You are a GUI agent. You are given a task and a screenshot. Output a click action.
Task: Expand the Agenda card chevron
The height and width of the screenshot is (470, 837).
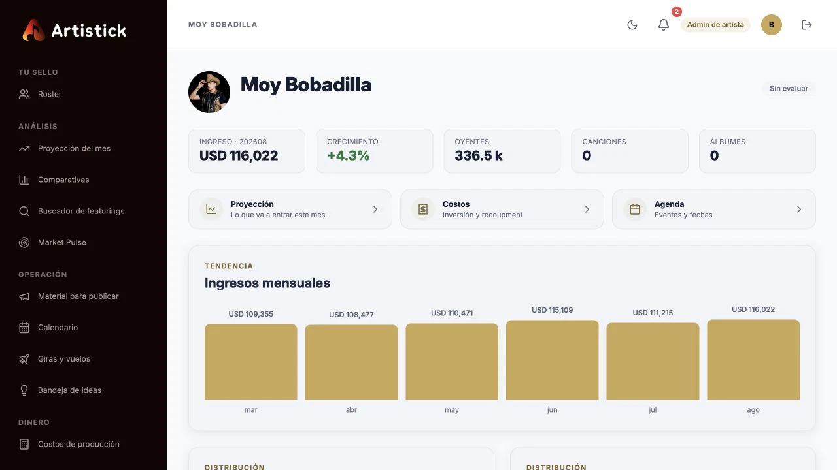(x=799, y=210)
